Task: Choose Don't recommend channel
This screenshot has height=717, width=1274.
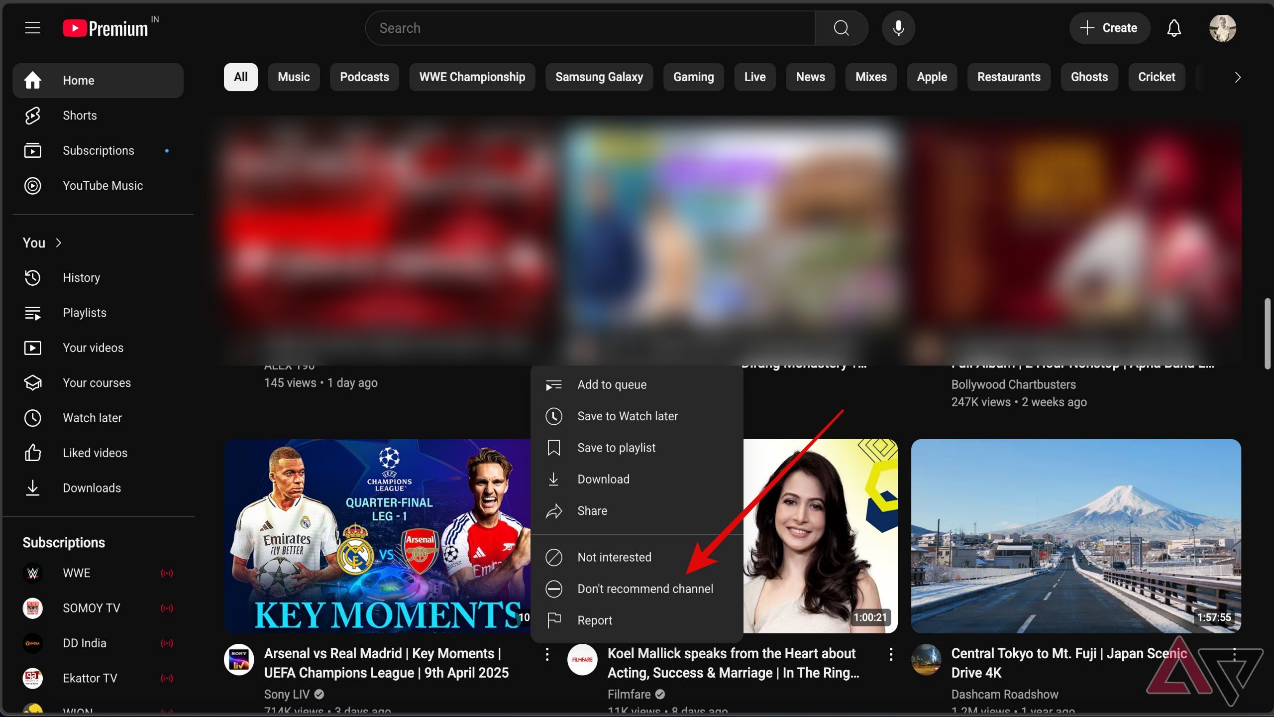Action: (x=637, y=589)
